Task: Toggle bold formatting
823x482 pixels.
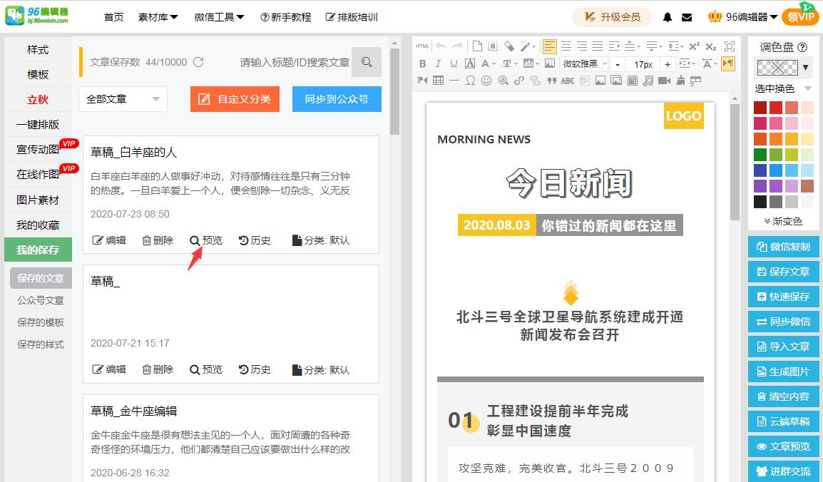Action: tap(423, 63)
